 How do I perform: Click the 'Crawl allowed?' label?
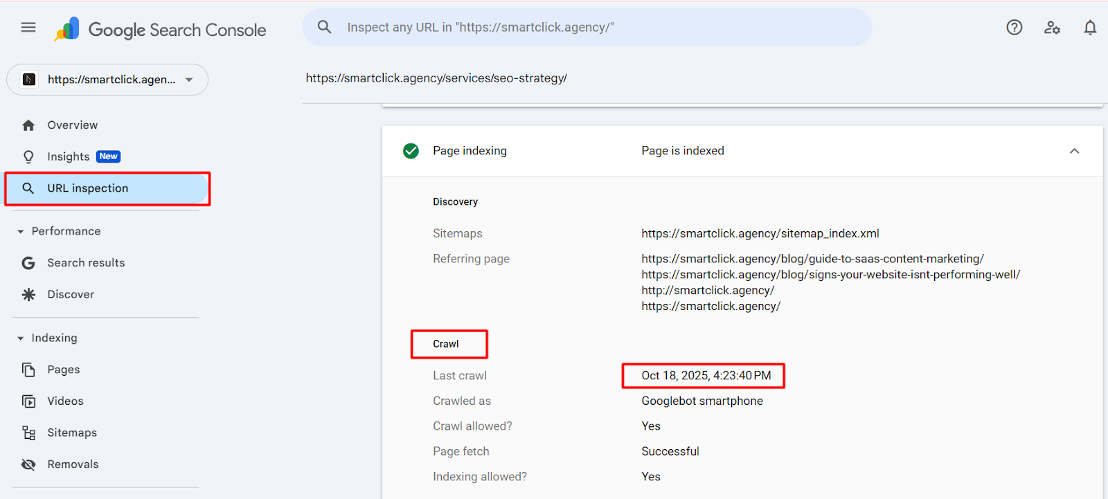pos(472,426)
